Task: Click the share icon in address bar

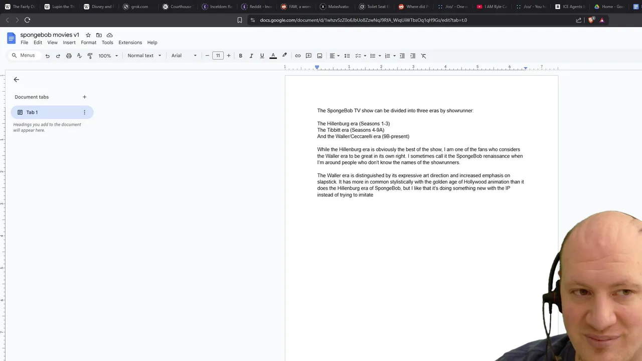Action: click(x=579, y=20)
